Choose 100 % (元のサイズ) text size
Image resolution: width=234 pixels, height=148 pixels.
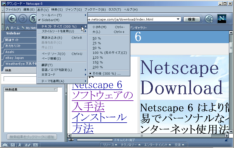[109, 53]
